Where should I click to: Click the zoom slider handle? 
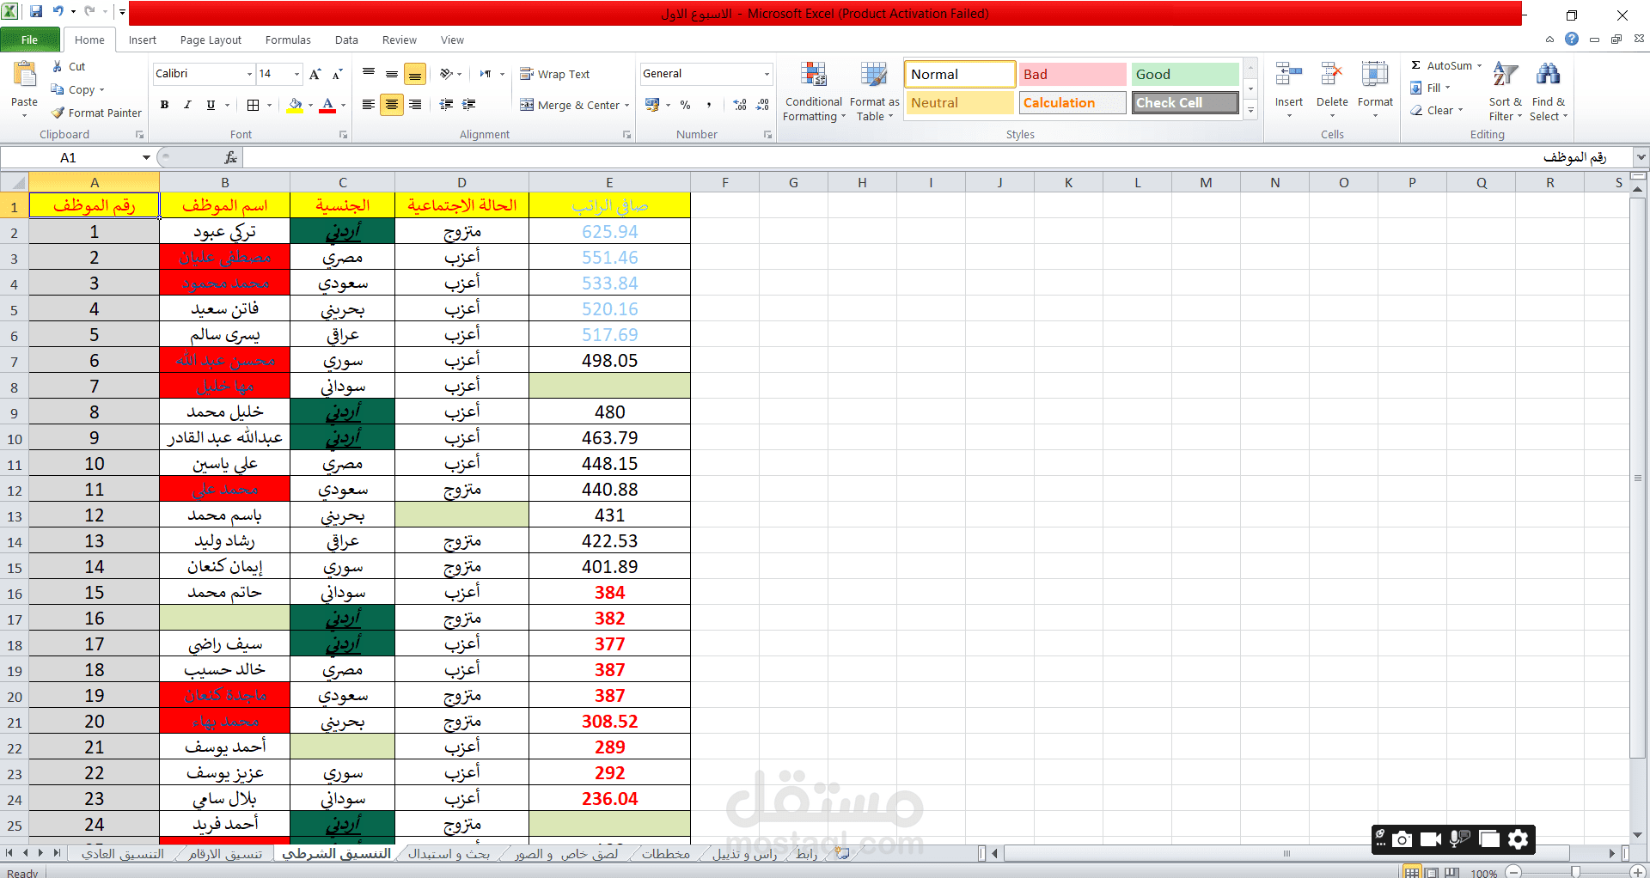pyautogui.click(x=1575, y=872)
